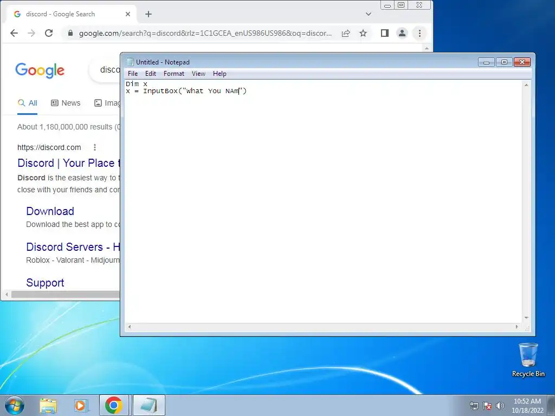Share this page icon in Chrome

[x=346, y=33]
